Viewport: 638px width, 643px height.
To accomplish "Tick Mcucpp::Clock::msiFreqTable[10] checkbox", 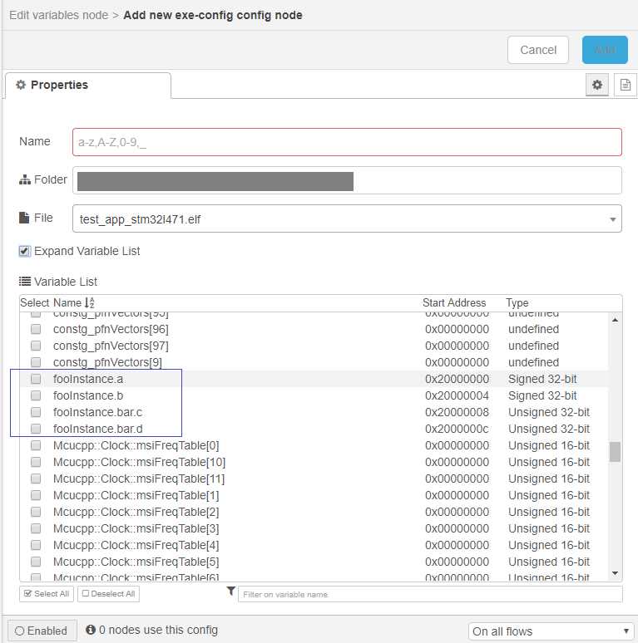I will click(36, 462).
